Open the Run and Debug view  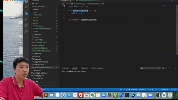[x=26, y=19]
